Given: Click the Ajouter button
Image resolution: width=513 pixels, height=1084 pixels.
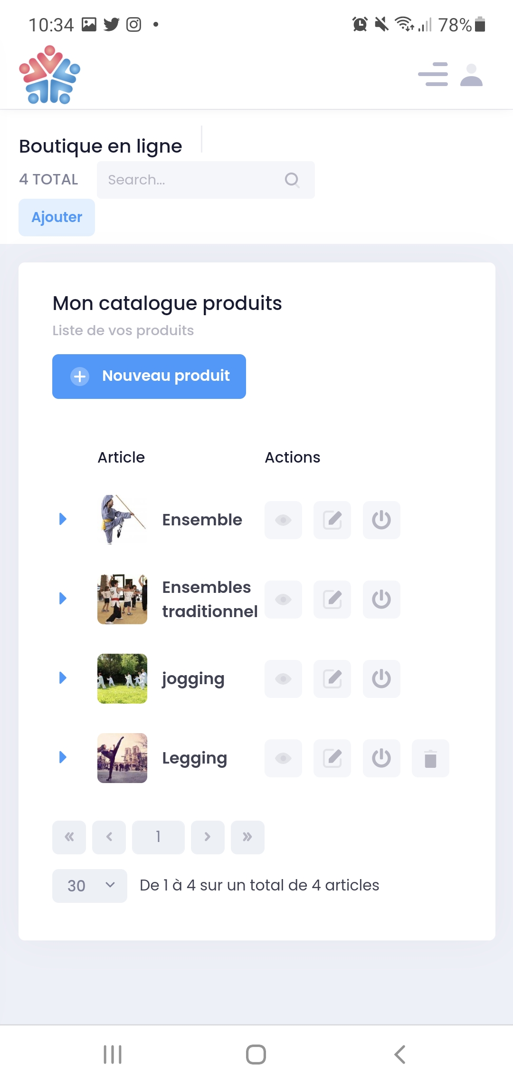Looking at the screenshot, I should click(57, 217).
